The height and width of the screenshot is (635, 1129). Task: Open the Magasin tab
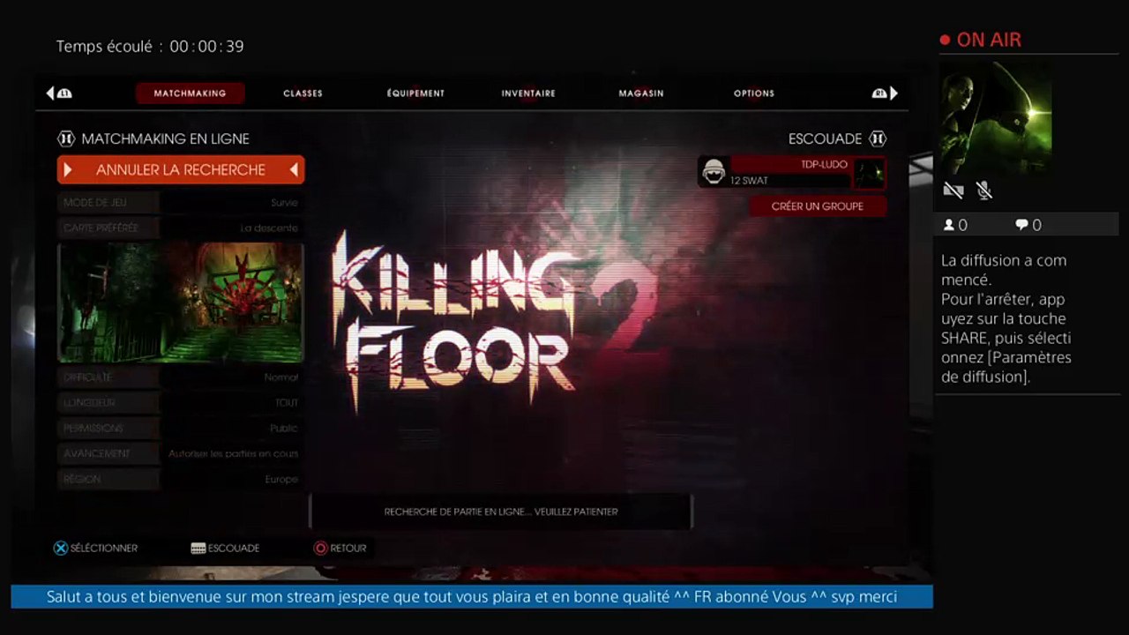click(641, 93)
